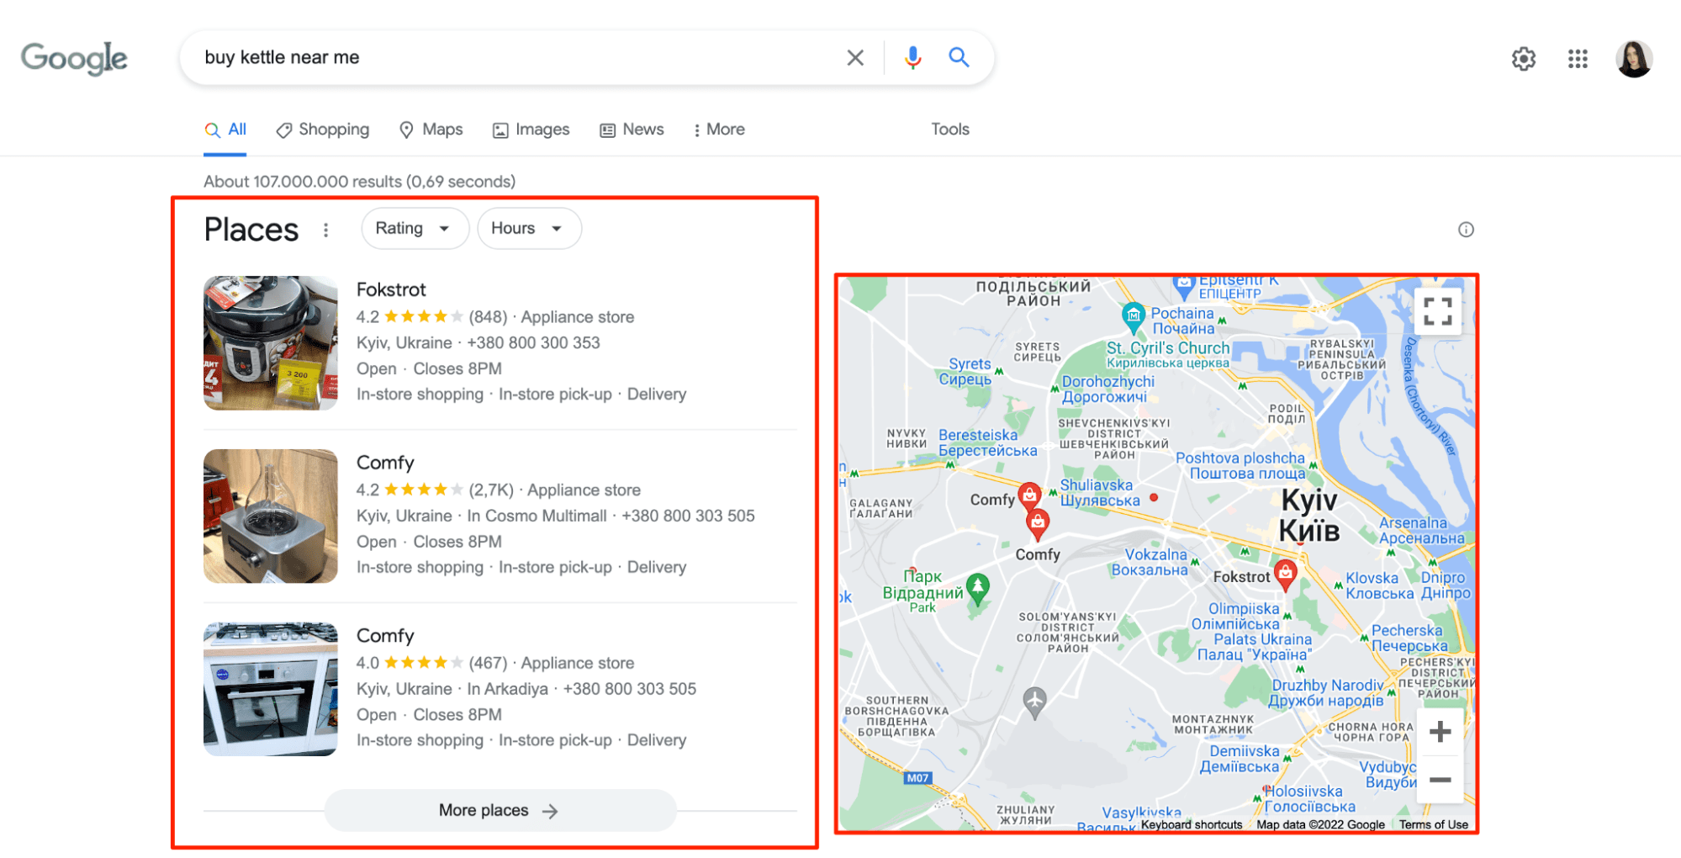The height and width of the screenshot is (858, 1681).
Task: Zoom in on the map
Action: [1440, 732]
